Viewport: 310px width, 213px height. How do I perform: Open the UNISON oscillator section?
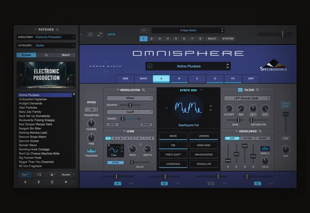point(203,136)
